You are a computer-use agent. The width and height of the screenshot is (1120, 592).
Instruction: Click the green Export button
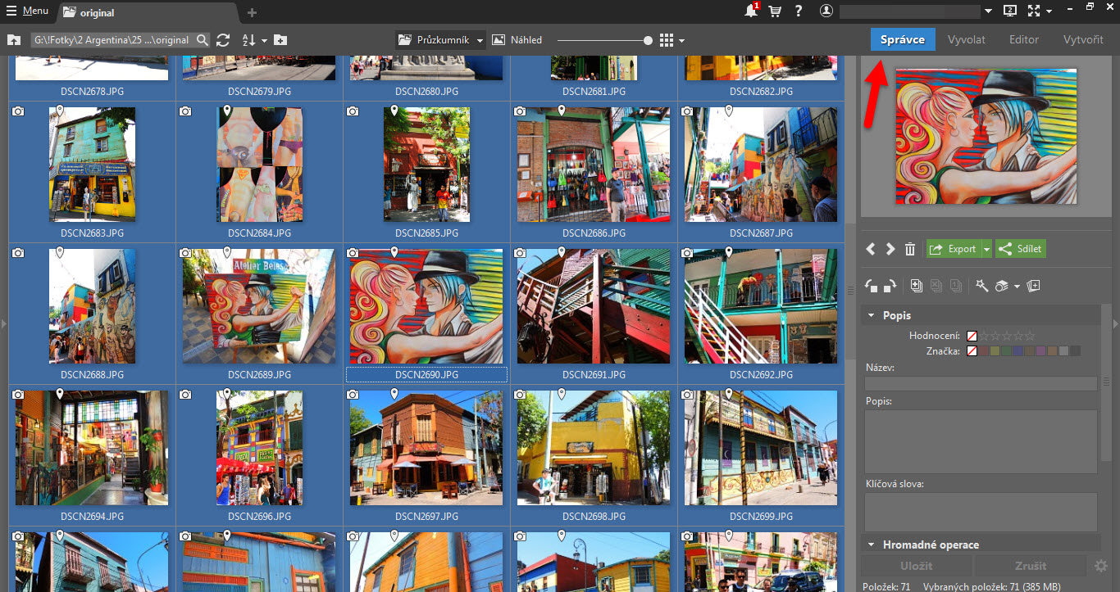[953, 249]
